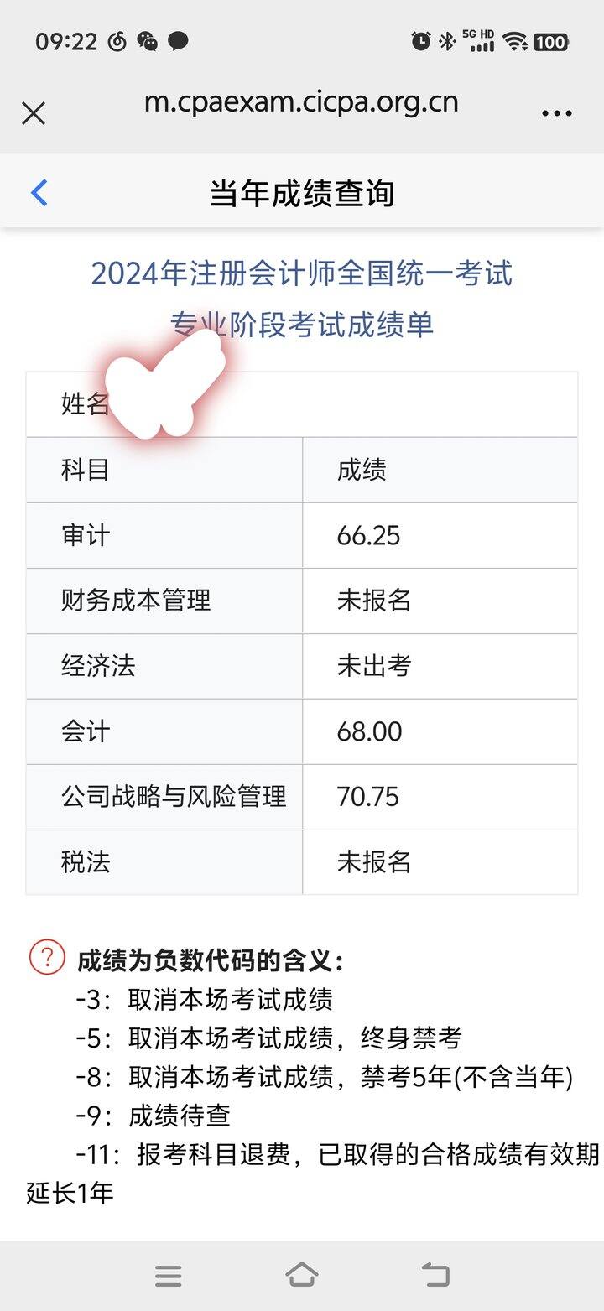The image size is (604, 1311).
Task: Tap the Wi-Fi signal status icon
Action: 515,41
